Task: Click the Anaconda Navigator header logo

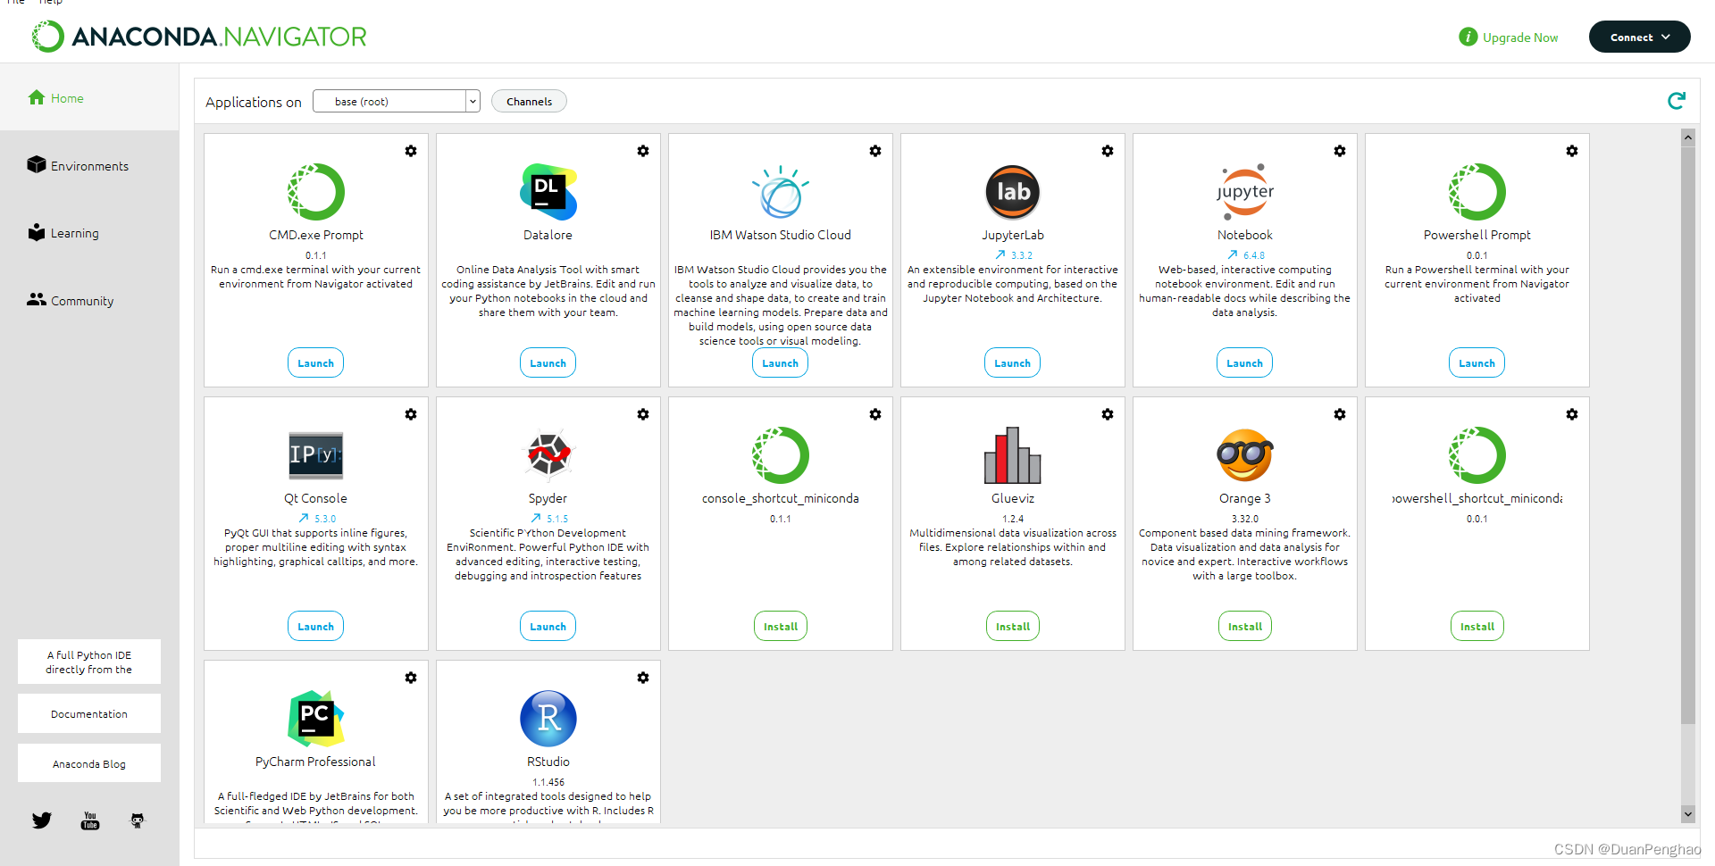Action: tap(199, 37)
